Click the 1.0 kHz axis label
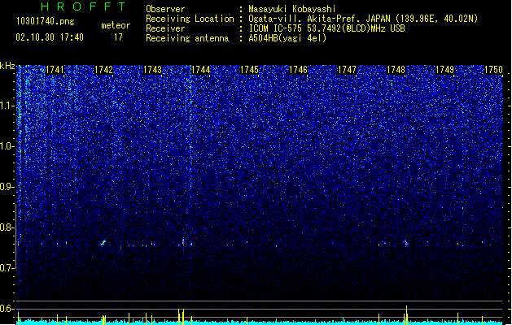This screenshot has width=512, height=325. coord(7,146)
